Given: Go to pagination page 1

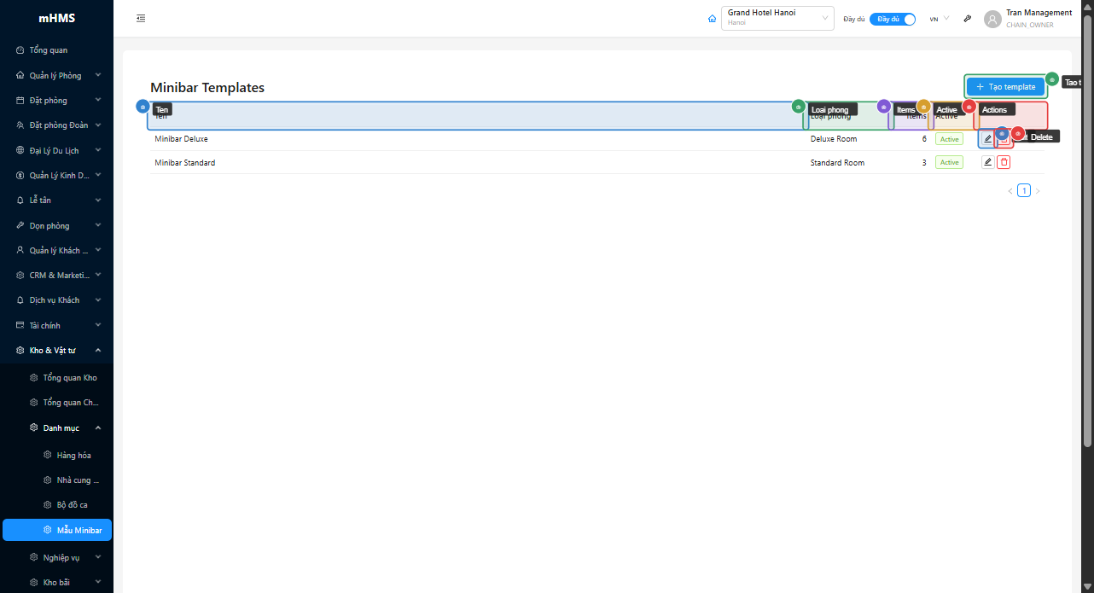Looking at the screenshot, I should pos(1024,191).
